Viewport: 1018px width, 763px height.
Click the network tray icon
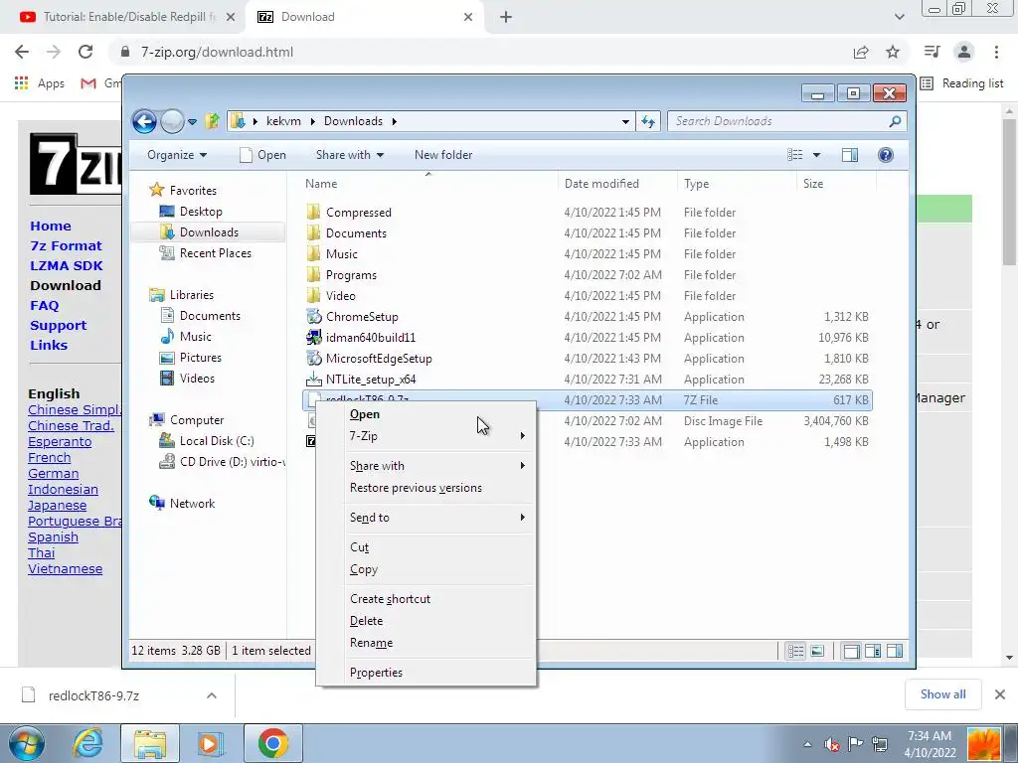pos(880,744)
